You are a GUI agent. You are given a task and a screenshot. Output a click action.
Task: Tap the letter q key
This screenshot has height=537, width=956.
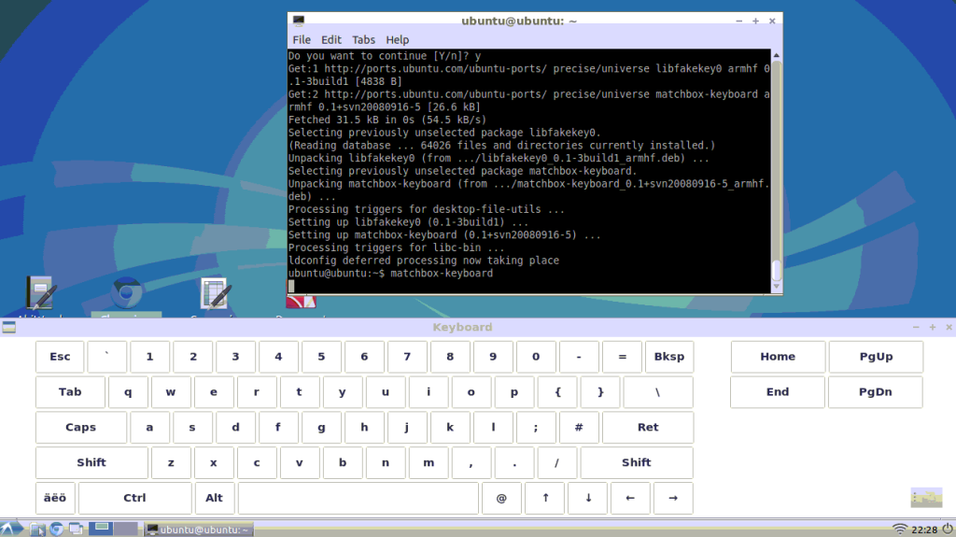click(x=128, y=391)
